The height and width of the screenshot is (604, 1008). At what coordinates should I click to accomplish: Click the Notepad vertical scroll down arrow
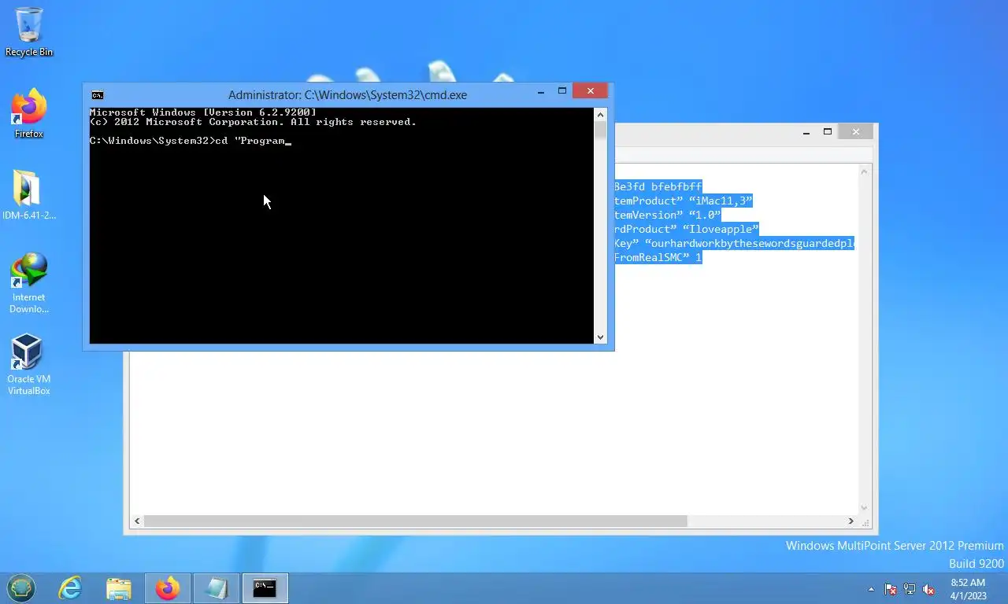click(865, 508)
